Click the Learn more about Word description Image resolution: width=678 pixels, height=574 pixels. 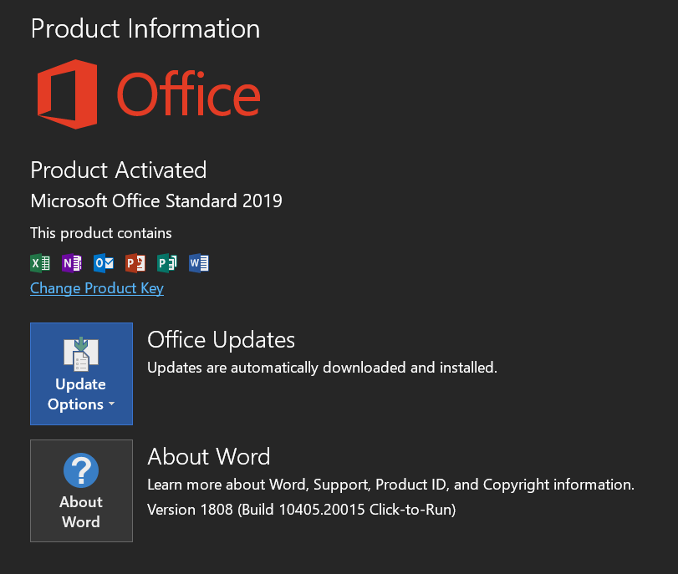[x=390, y=485]
